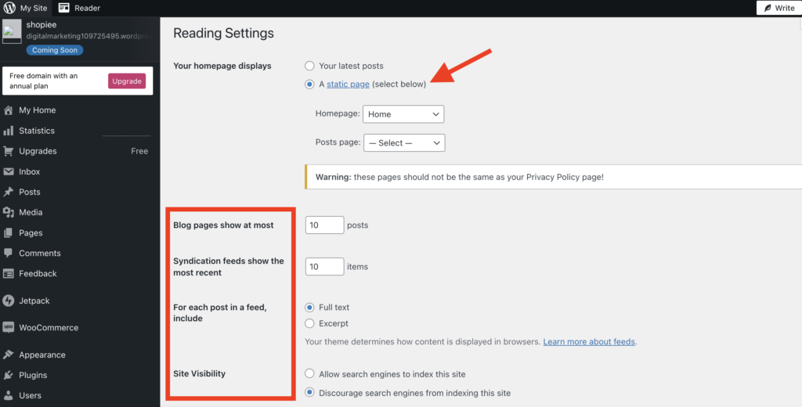Open the Plugins menu item

(x=33, y=375)
